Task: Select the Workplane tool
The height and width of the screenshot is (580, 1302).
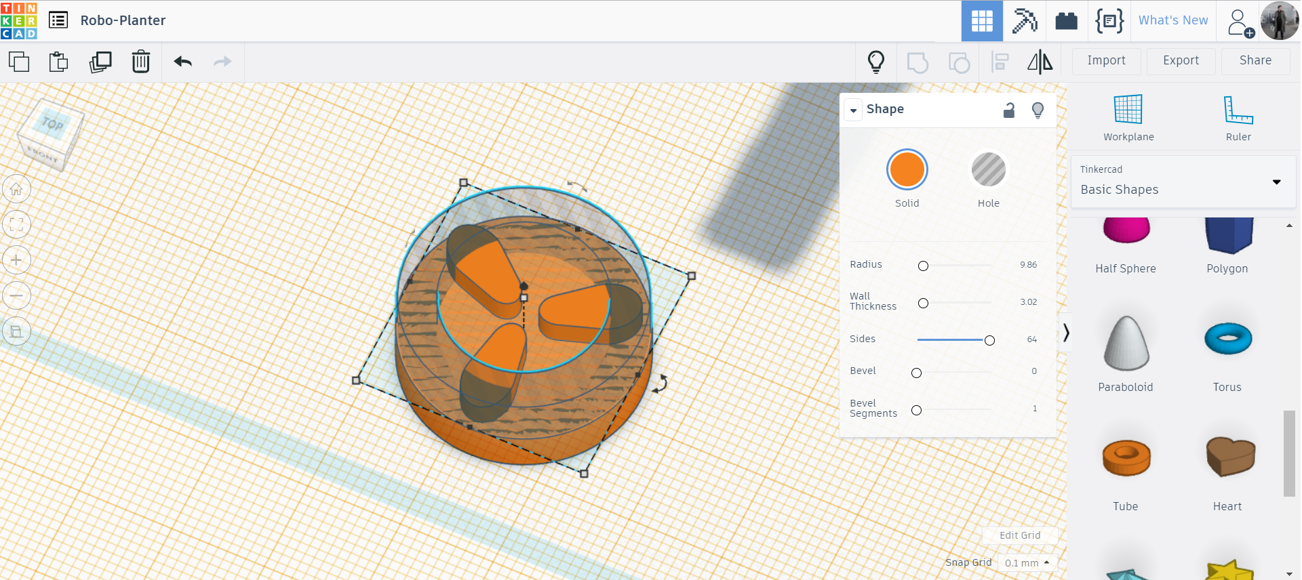Action: tap(1128, 117)
